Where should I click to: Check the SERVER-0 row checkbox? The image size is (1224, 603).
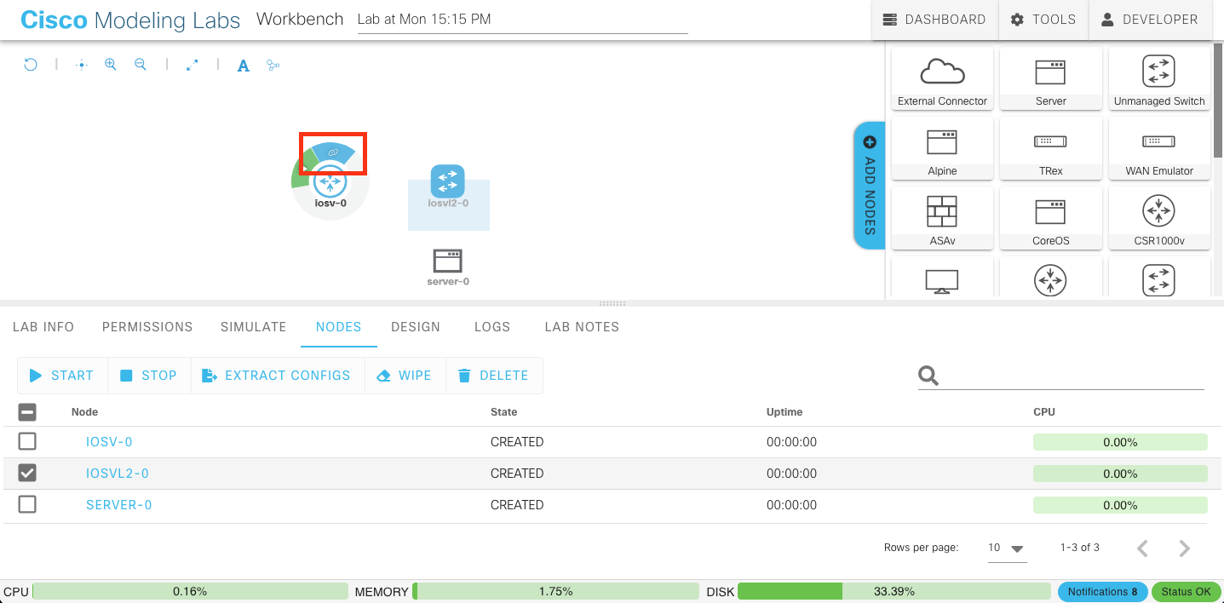pos(27,504)
